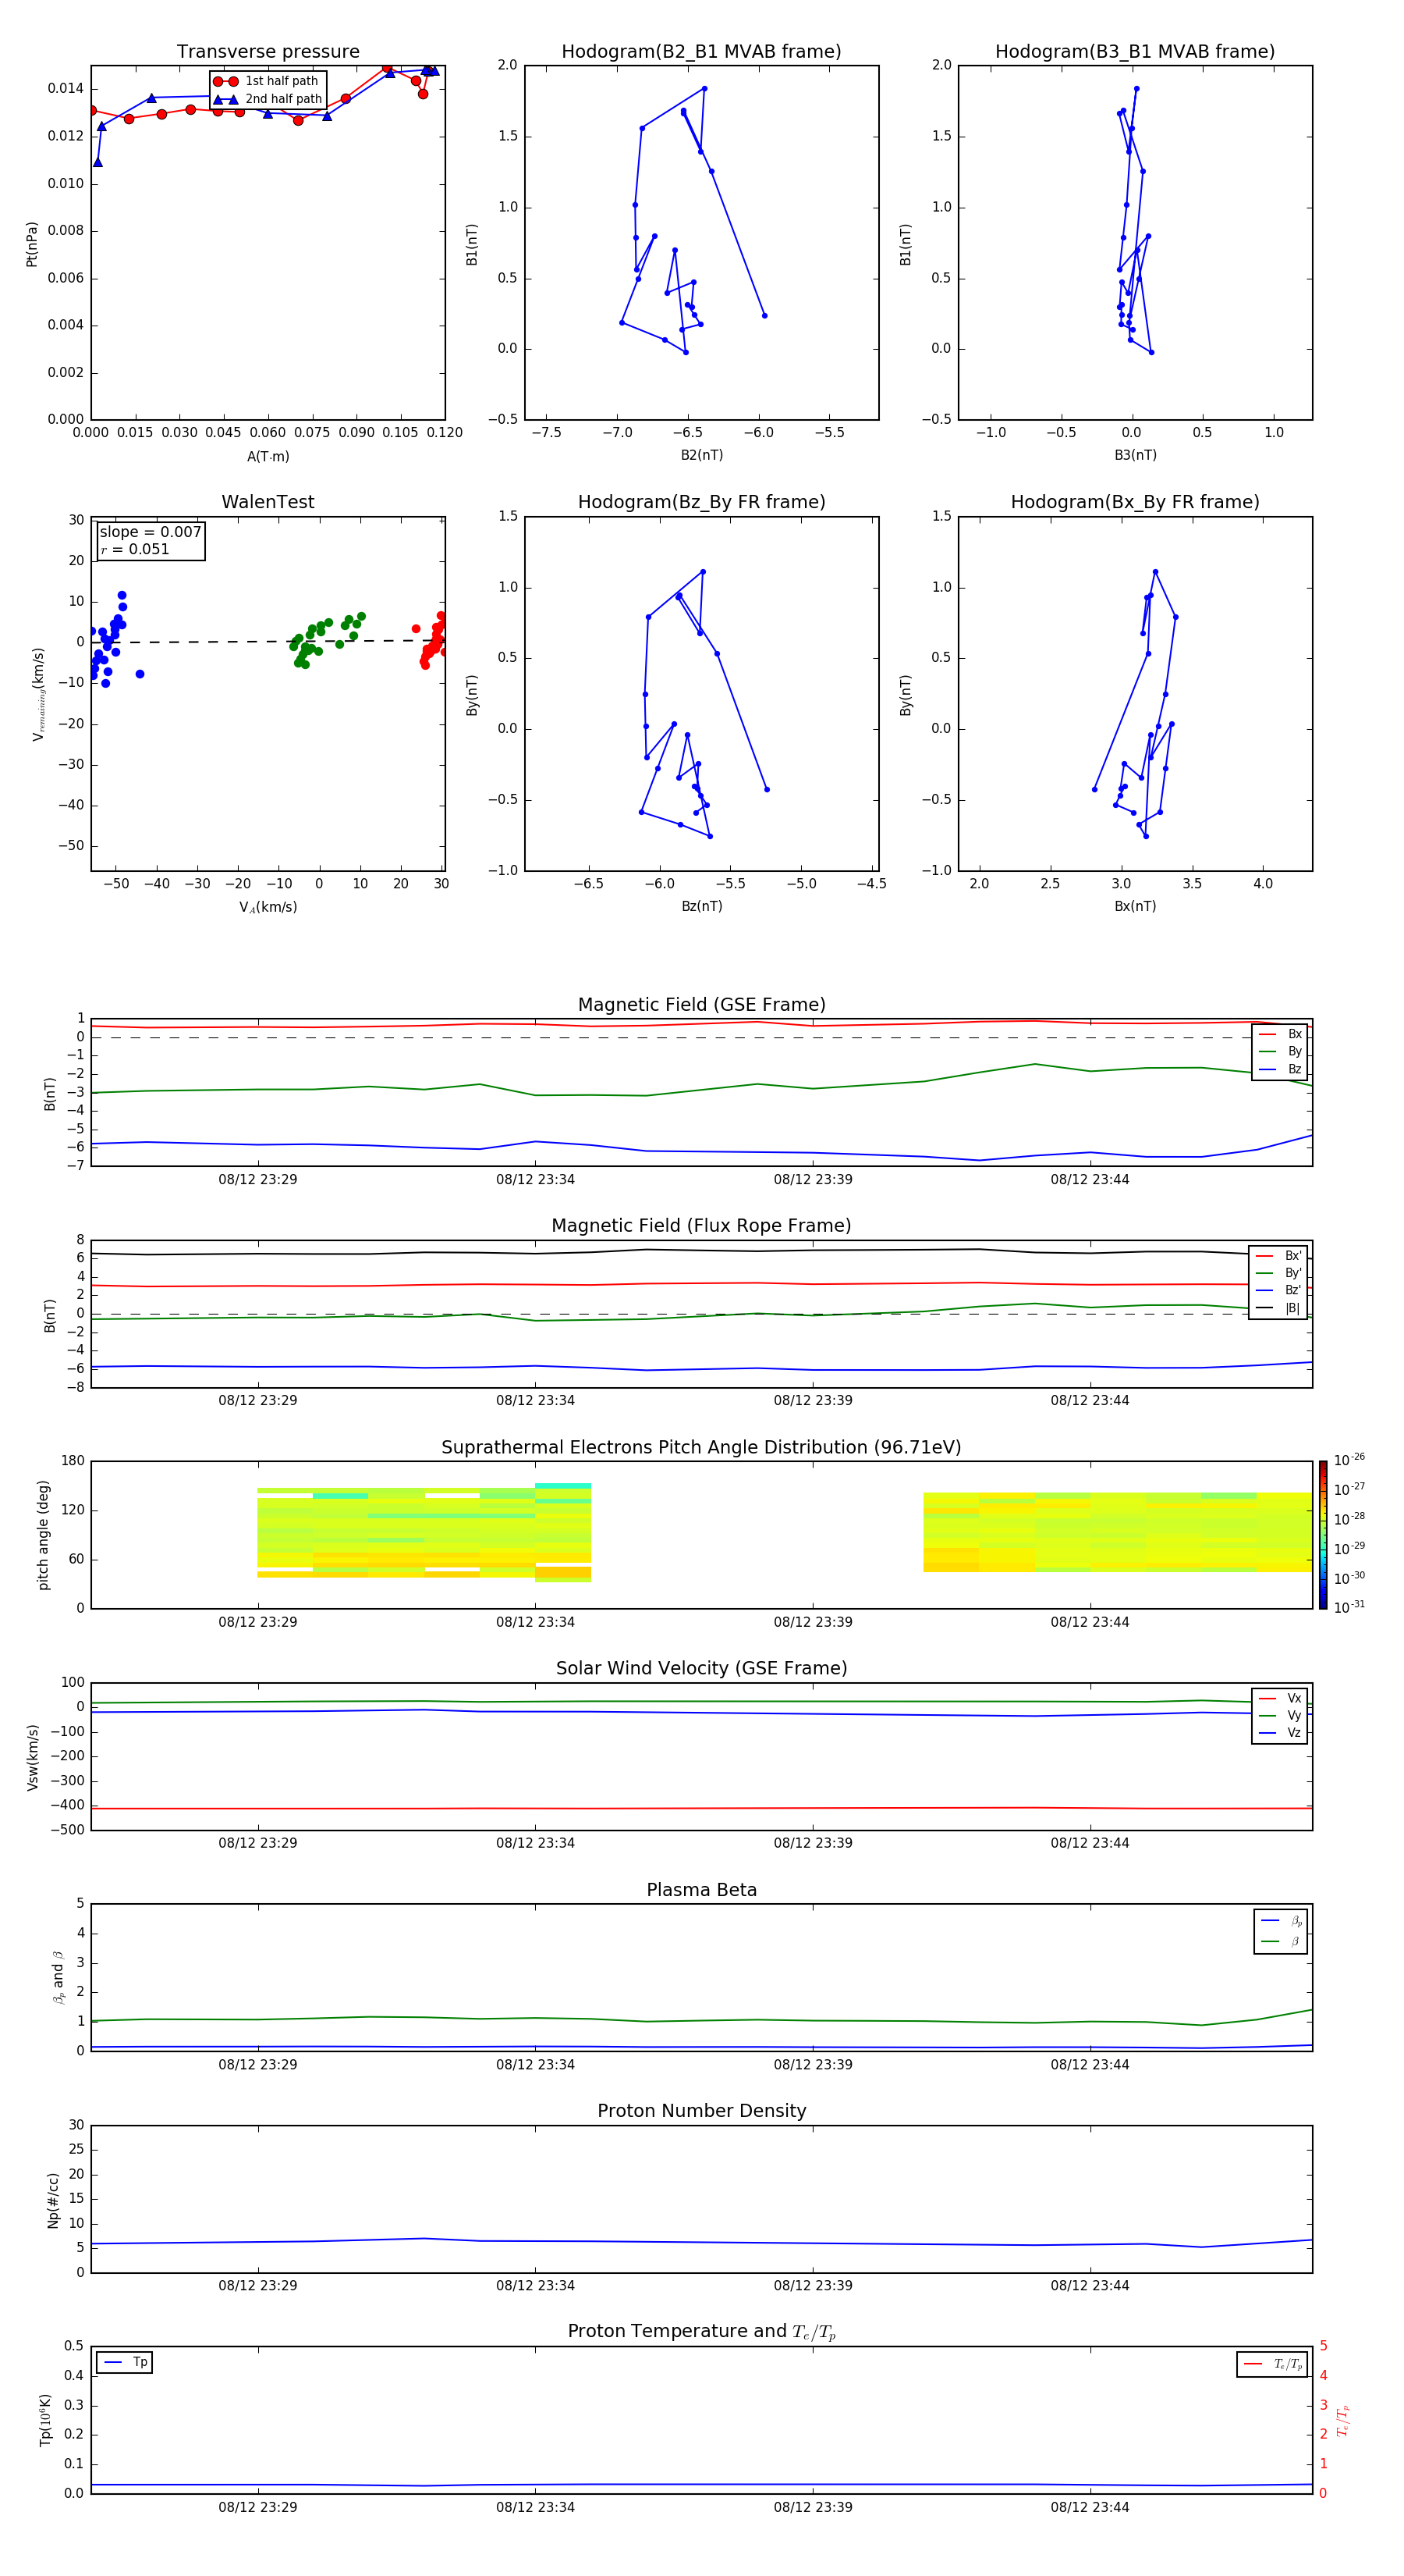Screen dimensions: 1404x2576
Task: Click the By legend entry in GSE magnetic field
Action: coord(1280,1052)
